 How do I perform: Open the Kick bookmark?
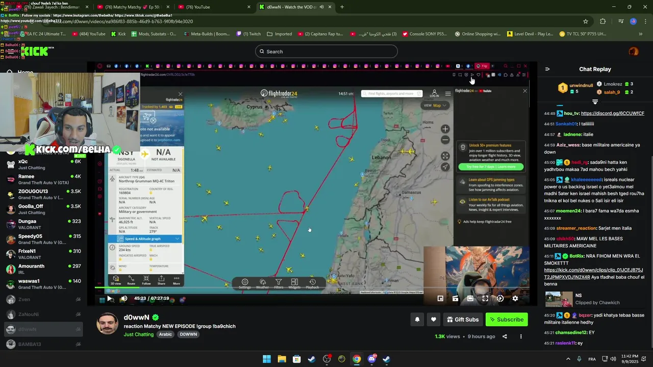[x=117, y=34]
